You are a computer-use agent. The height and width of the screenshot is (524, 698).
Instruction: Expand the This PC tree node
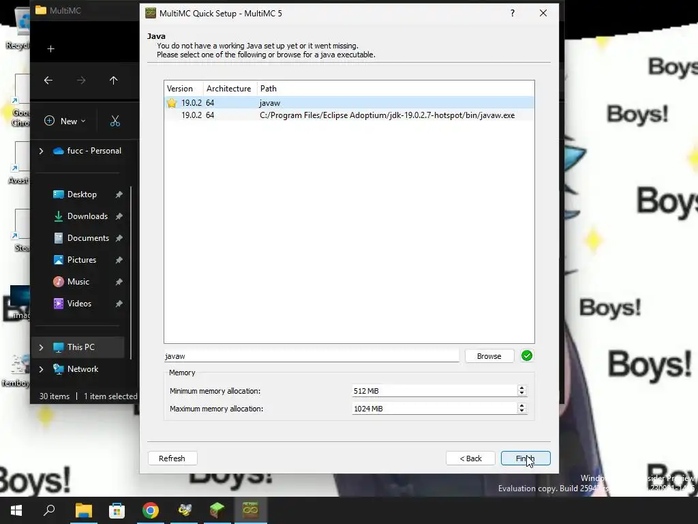(41, 347)
